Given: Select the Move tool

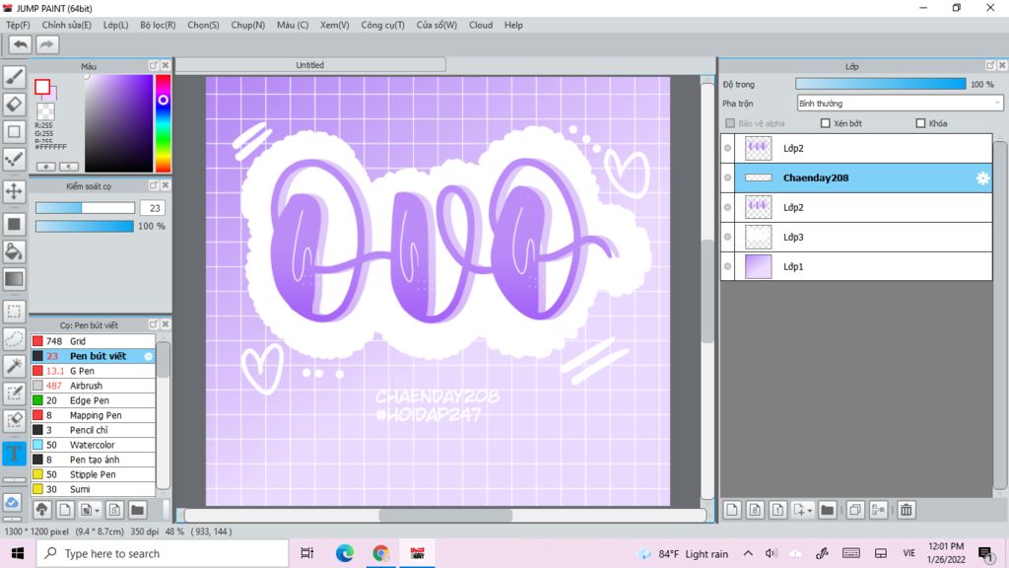Looking at the screenshot, I should pos(14,191).
